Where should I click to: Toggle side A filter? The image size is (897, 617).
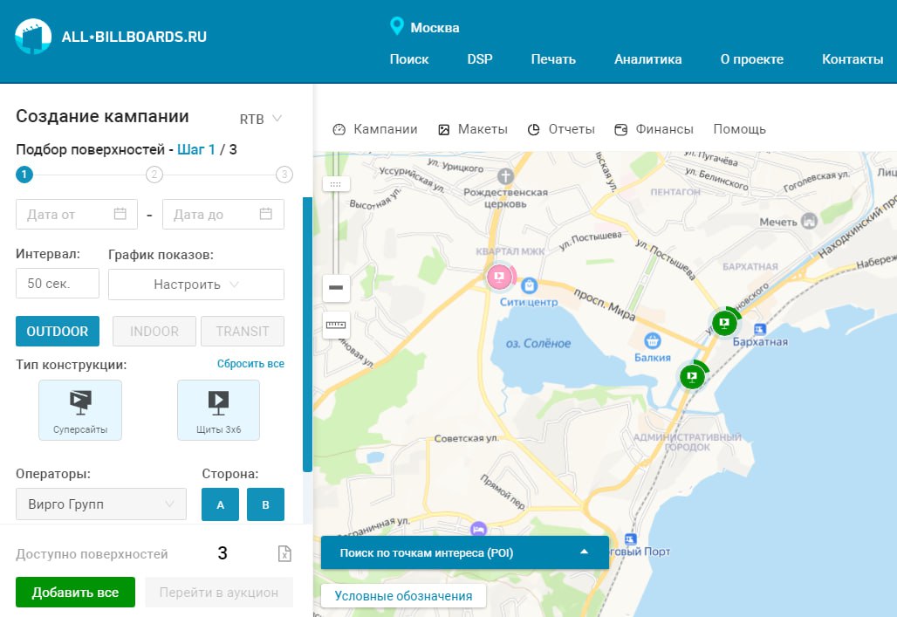tap(220, 504)
